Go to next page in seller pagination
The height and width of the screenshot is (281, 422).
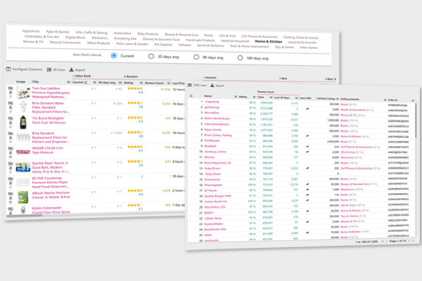pos(408,241)
